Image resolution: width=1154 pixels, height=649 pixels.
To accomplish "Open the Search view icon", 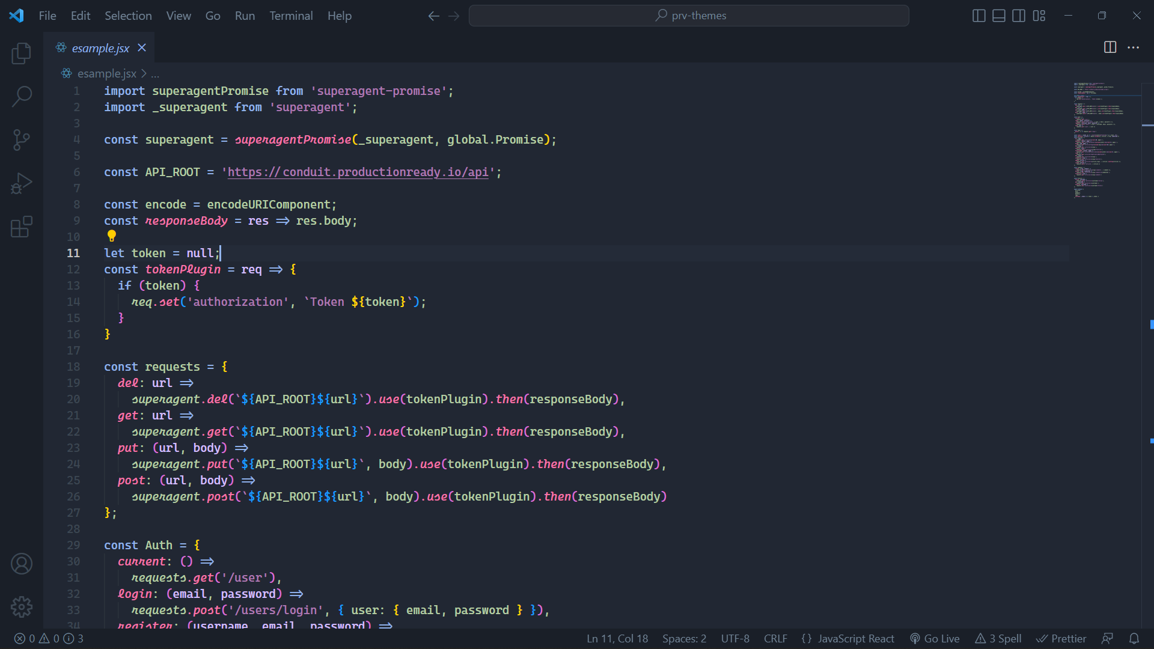I will [22, 96].
